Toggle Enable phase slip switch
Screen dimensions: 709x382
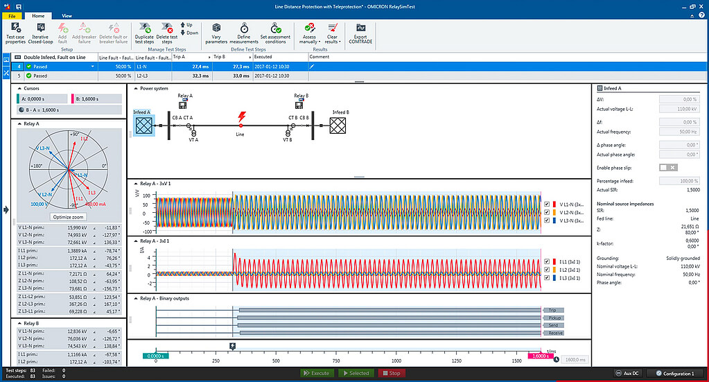[x=668, y=168]
